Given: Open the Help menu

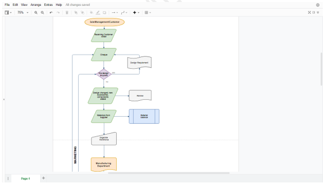Looking at the screenshot, I should (x=59, y=5).
